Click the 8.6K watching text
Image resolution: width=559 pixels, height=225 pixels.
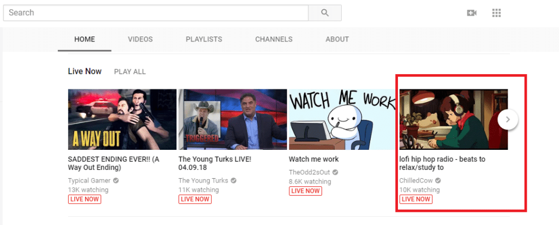click(310, 181)
